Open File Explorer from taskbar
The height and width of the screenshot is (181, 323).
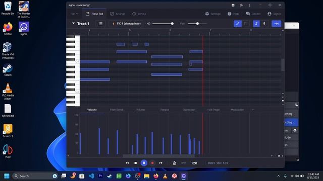click(147, 176)
